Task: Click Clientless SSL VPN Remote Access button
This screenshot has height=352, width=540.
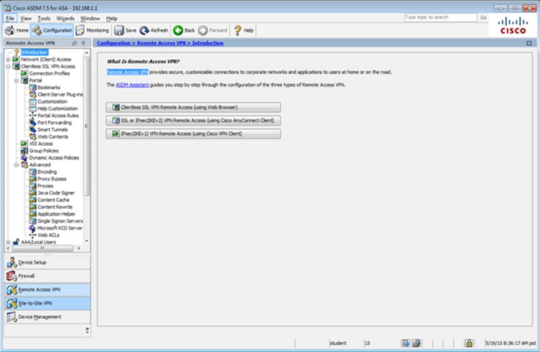Action: pyautogui.click(x=193, y=107)
